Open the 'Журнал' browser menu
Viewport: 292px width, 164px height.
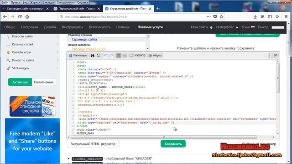coord(35,2)
